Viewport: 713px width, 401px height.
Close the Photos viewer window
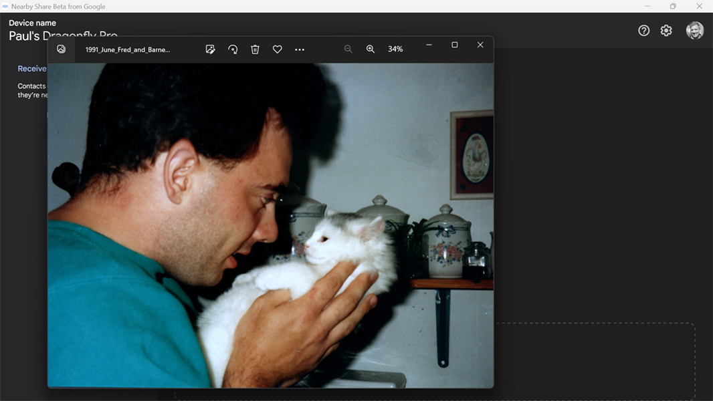pos(480,45)
